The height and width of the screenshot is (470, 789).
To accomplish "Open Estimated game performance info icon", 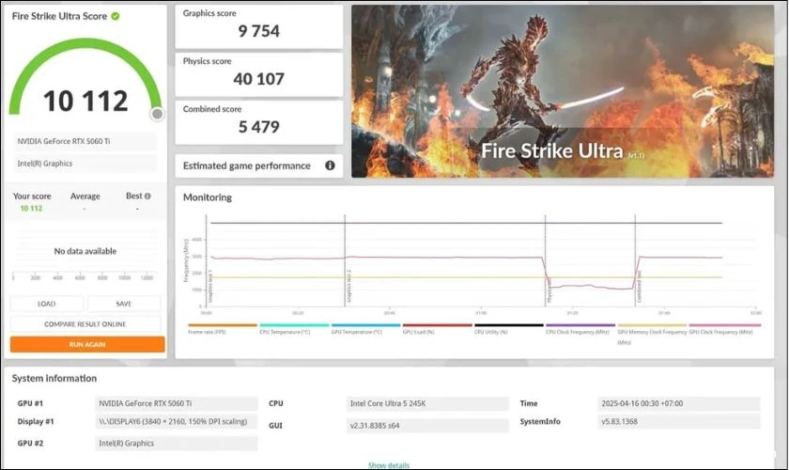I will pos(330,165).
